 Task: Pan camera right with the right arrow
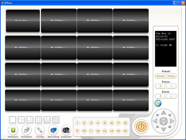click(172, 121)
